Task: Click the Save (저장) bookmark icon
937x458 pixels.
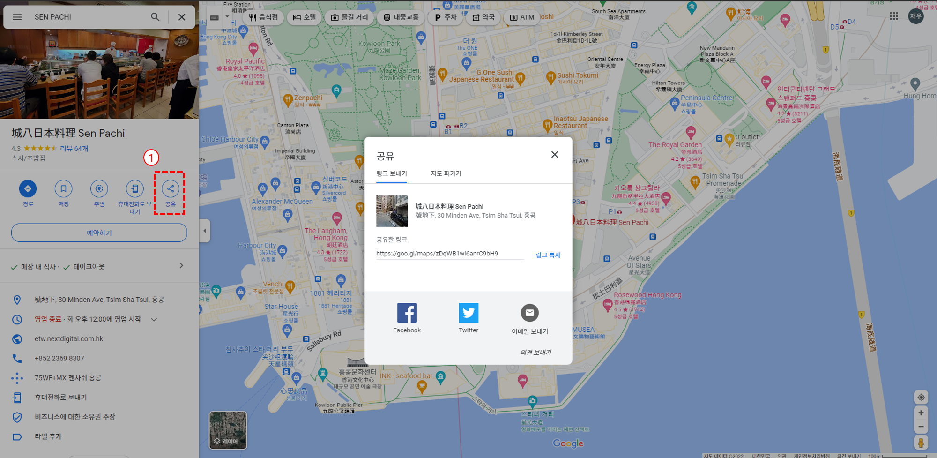Action: pos(63,188)
